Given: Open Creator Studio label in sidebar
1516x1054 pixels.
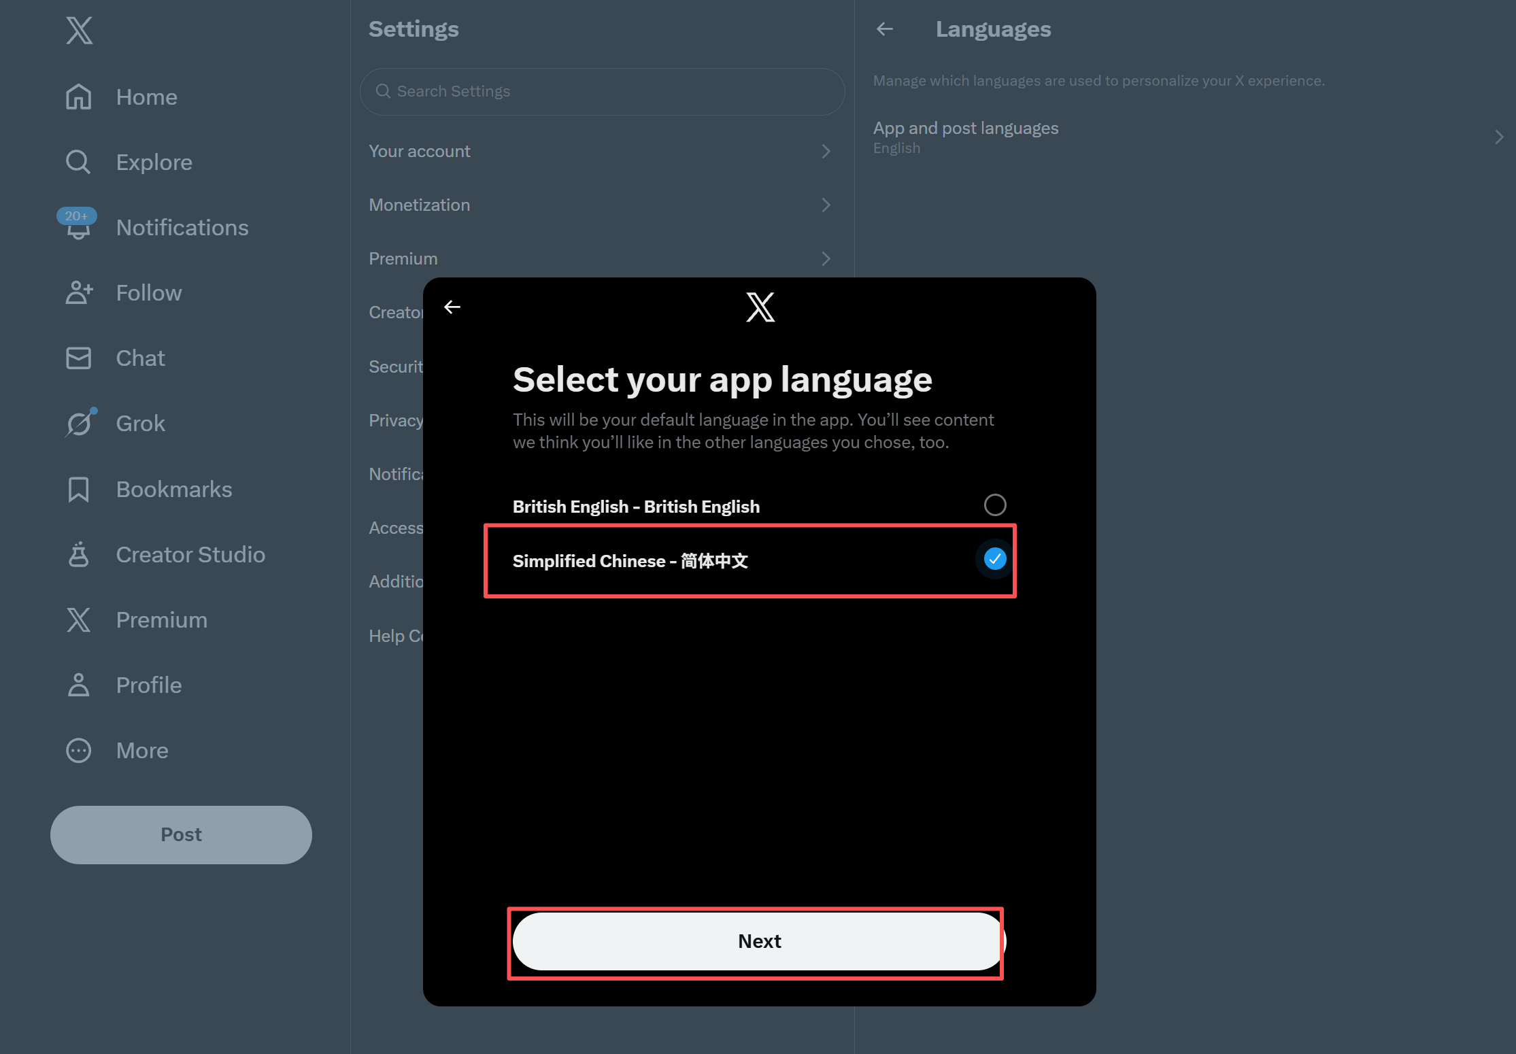Looking at the screenshot, I should tap(190, 555).
